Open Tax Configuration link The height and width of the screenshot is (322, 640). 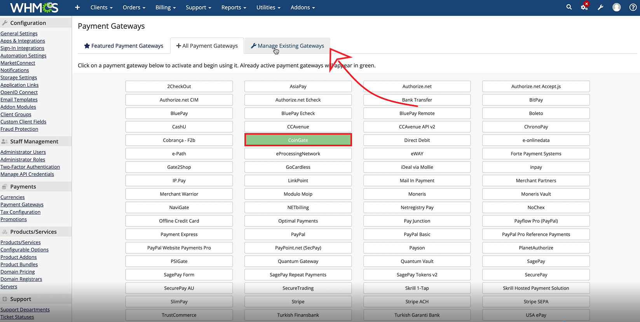20,212
